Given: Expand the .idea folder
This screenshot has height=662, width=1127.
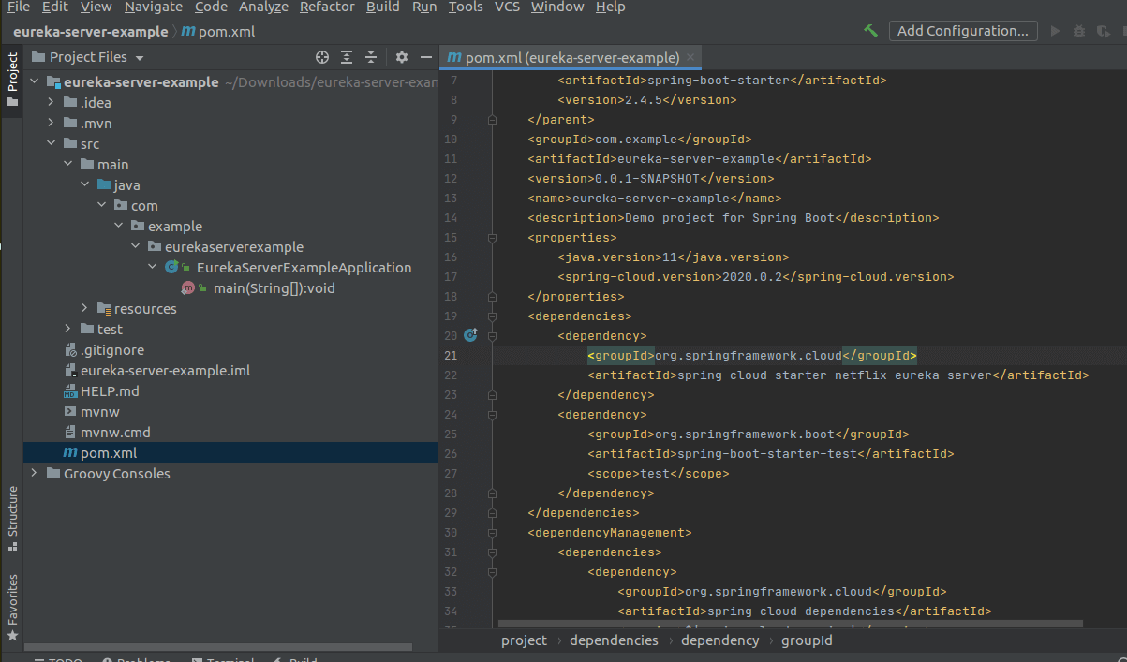Looking at the screenshot, I should (x=52, y=103).
